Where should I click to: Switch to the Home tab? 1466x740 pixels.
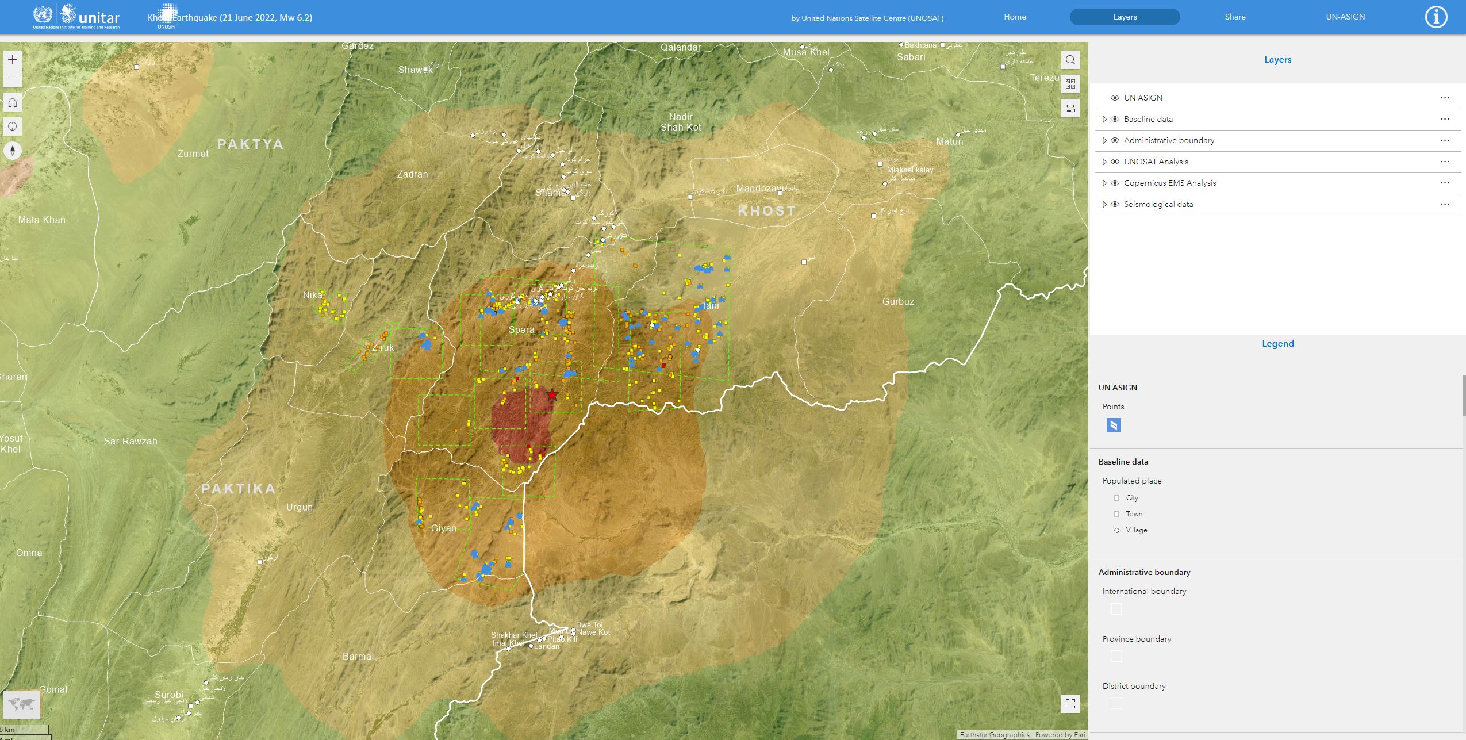[1015, 17]
